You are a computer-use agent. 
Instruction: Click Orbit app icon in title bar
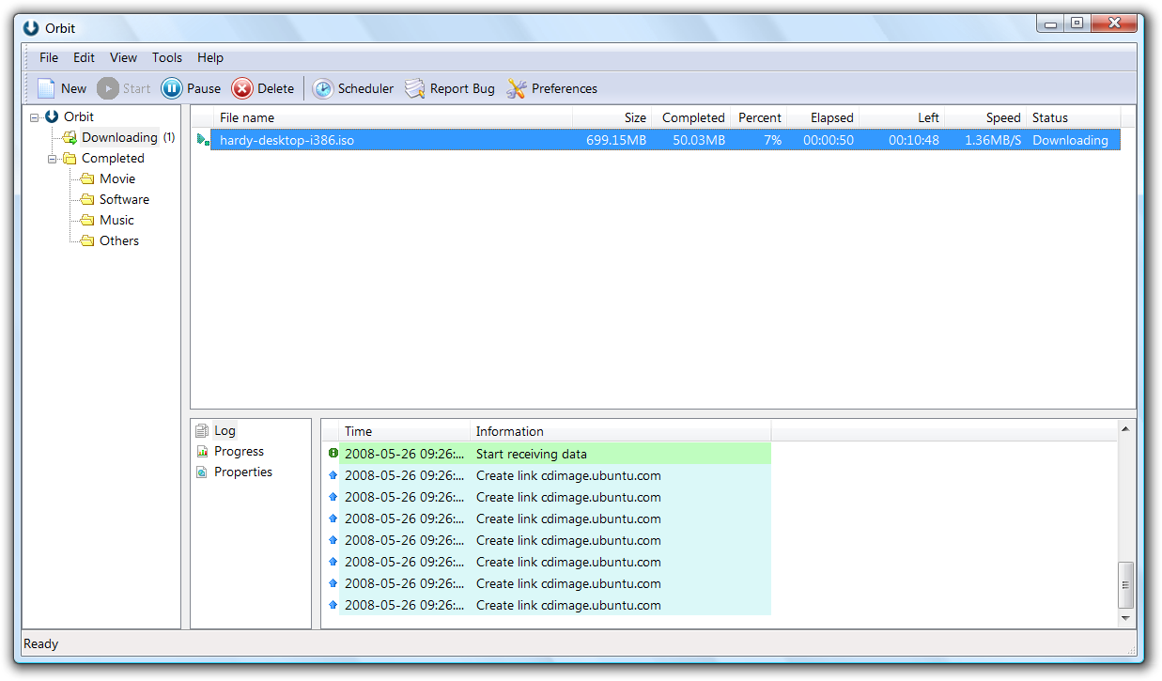point(32,27)
